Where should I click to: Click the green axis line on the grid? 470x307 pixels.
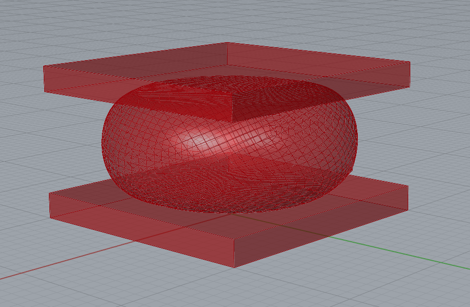[x=398, y=254]
